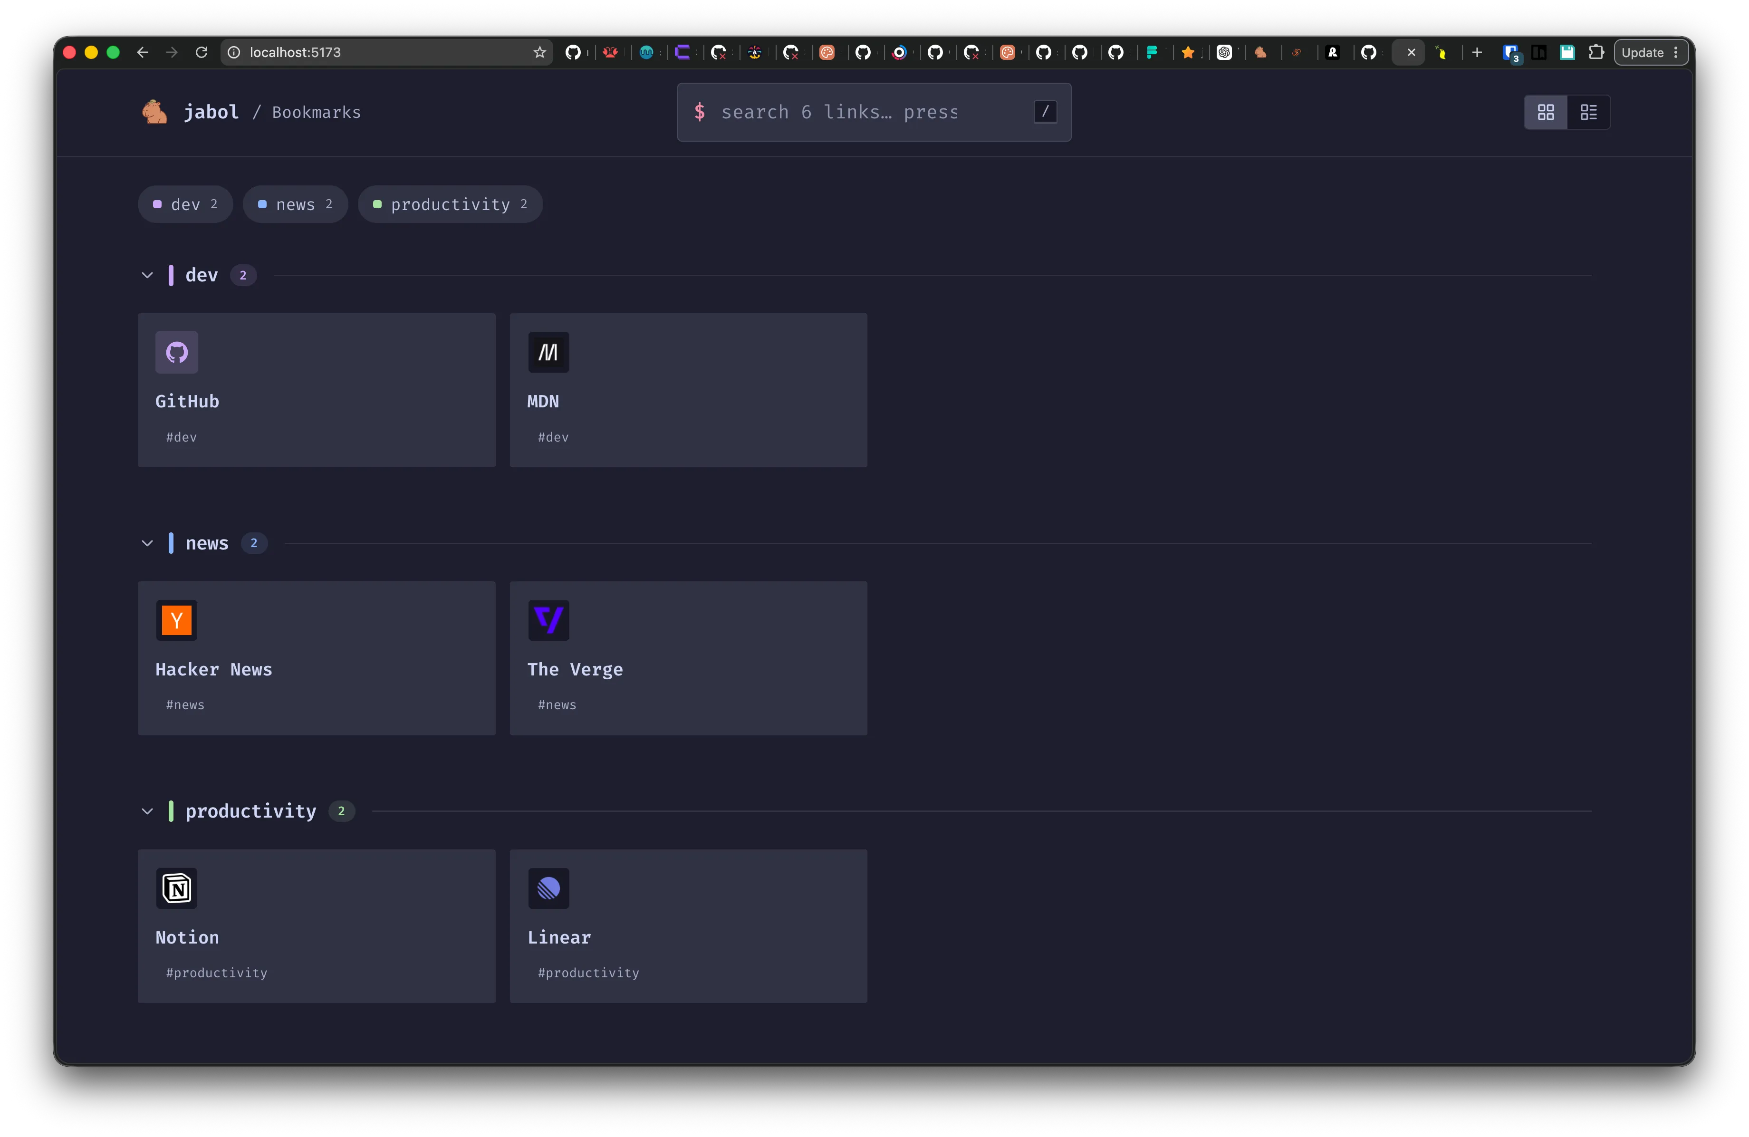Viewport: 1749px width, 1137px height.
Task: Switch to the ChatGPT logo tab
Action: pyautogui.click(x=1224, y=52)
